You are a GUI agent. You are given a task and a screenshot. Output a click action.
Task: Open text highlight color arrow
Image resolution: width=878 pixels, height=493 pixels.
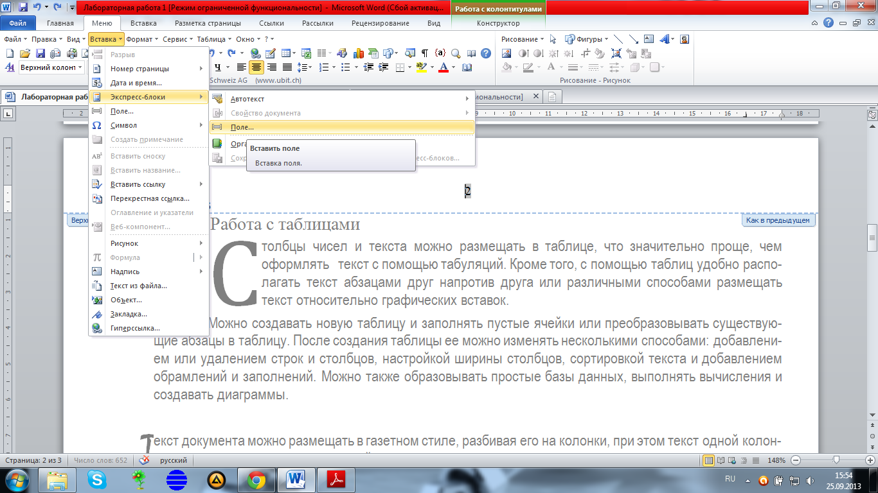click(433, 67)
